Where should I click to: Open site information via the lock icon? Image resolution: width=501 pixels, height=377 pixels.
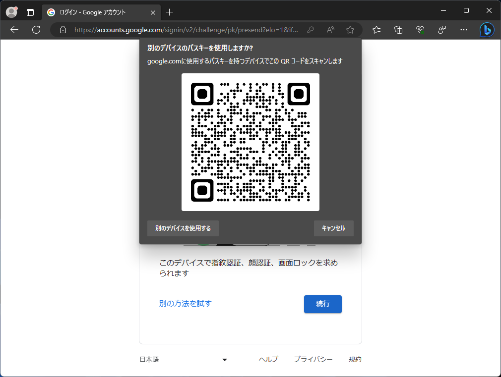point(63,30)
